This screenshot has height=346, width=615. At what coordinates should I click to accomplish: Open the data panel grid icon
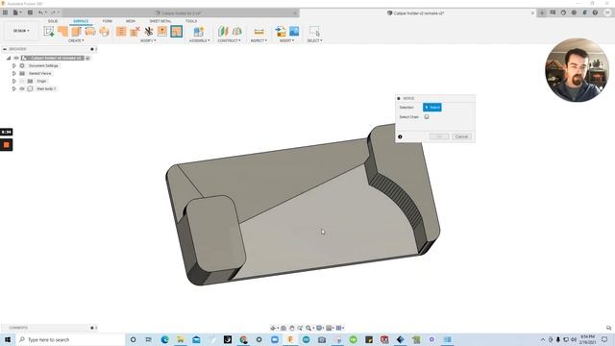click(x=5, y=12)
